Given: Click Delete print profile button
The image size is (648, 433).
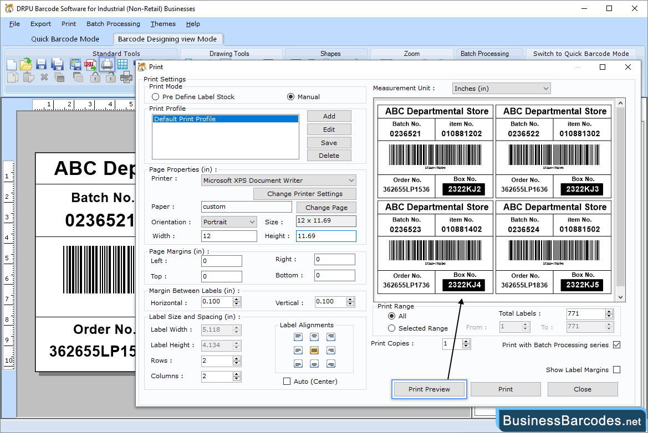Looking at the screenshot, I should coord(329,155).
